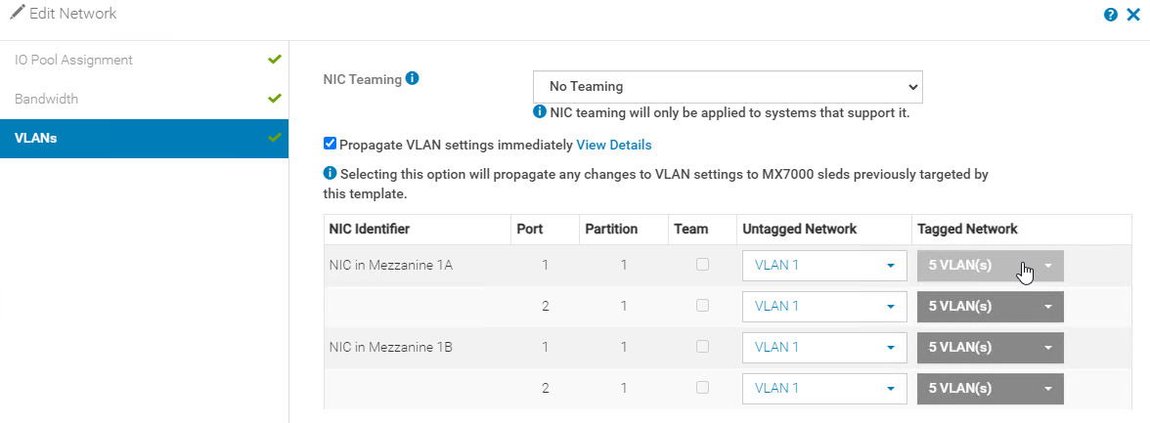Close the Edit Network dialog

click(1132, 16)
